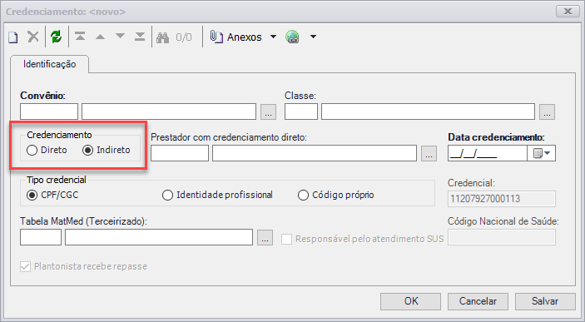585x322 pixels.
Task: Click Tabela MatMed description field
Action: 159,237
